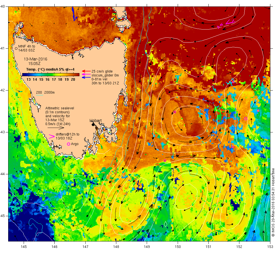This screenshot has height=253, width=276.
Task: Click the longitude axis label 150
Action: coord(178,247)
